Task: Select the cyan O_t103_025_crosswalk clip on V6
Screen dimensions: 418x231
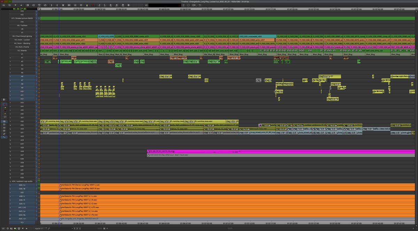Action: click(x=257, y=36)
